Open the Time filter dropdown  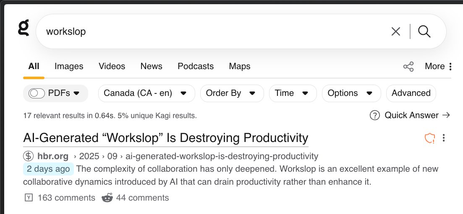click(293, 93)
